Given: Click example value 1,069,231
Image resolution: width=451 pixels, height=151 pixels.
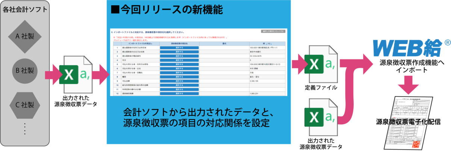Looking at the screenshot, I should click(x=254, y=93).
